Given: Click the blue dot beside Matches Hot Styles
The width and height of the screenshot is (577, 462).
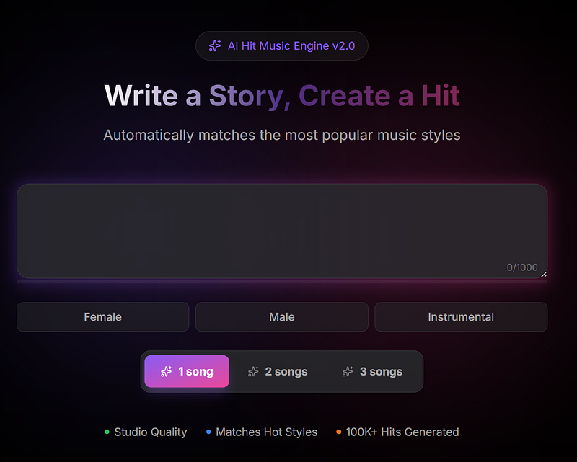Looking at the screenshot, I should [208, 432].
